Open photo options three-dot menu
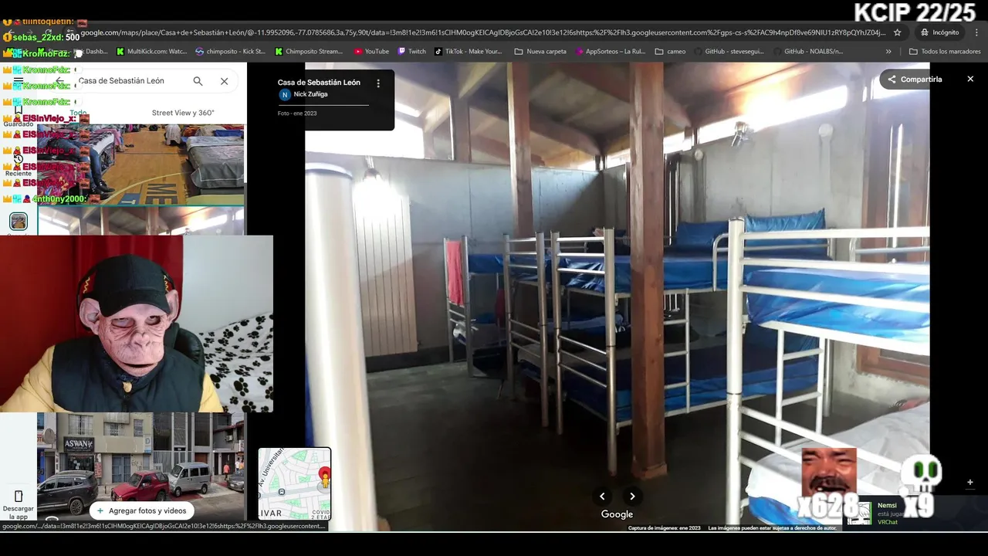The height and width of the screenshot is (556, 988). pyautogui.click(x=378, y=83)
